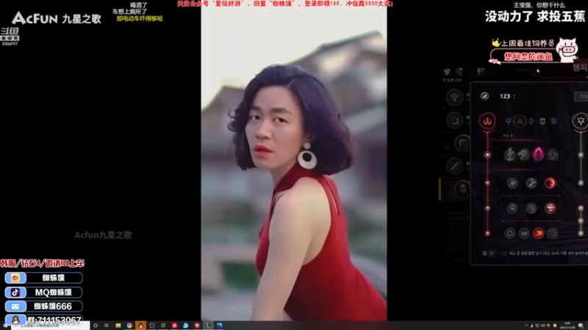Click the QQ group 711153067 badge

click(x=43, y=320)
